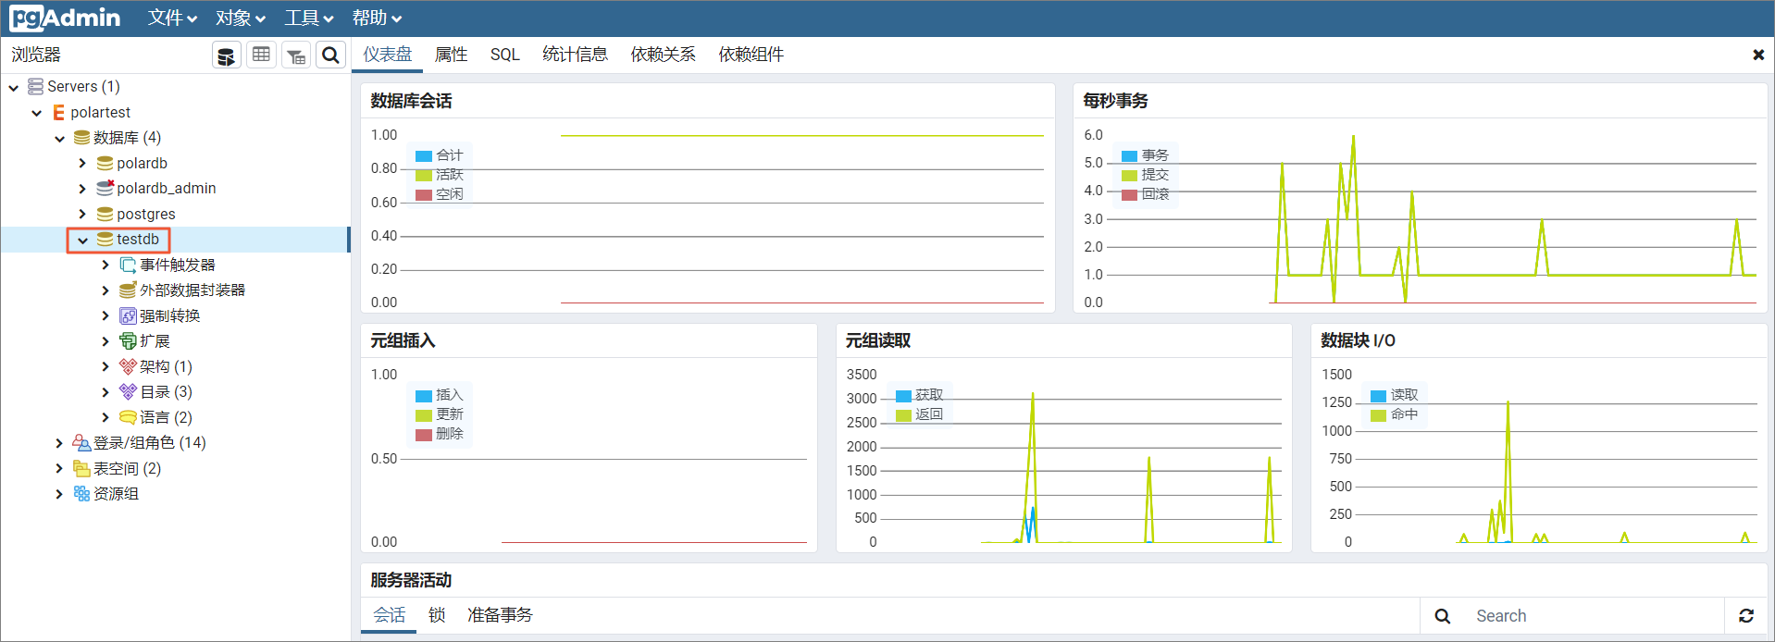Click the 提交 green legend swatch
The image size is (1775, 642).
point(1129,175)
